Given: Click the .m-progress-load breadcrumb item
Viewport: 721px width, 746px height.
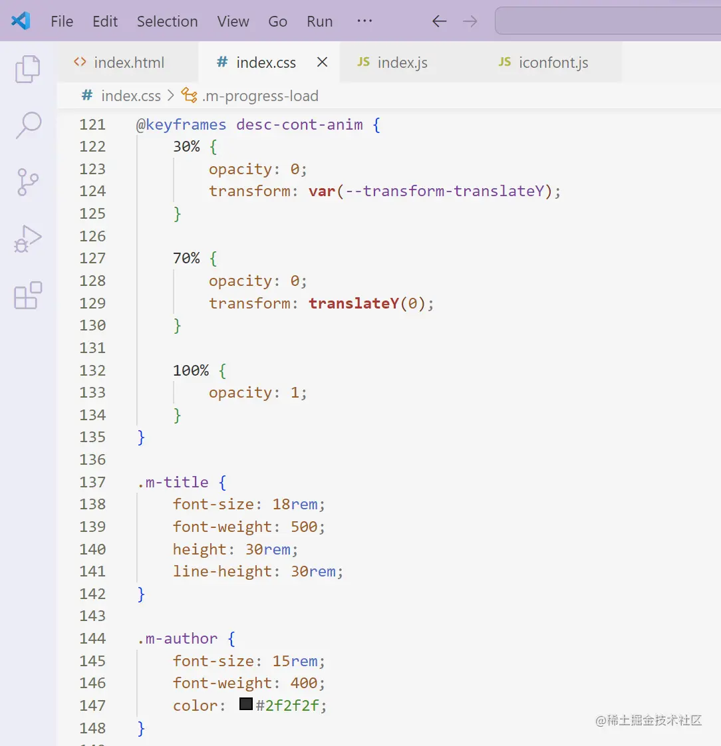Looking at the screenshot, I should tap(250, 96).
